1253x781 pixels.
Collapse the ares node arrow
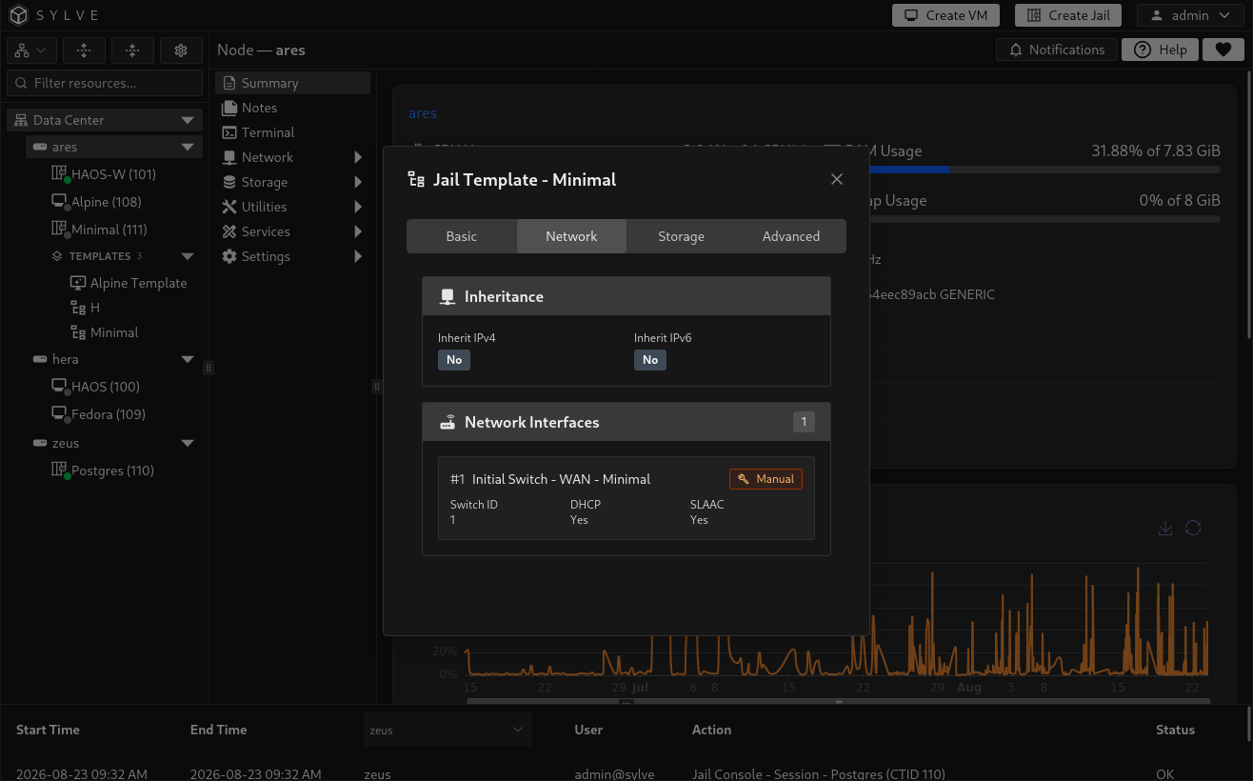[188, 147]
